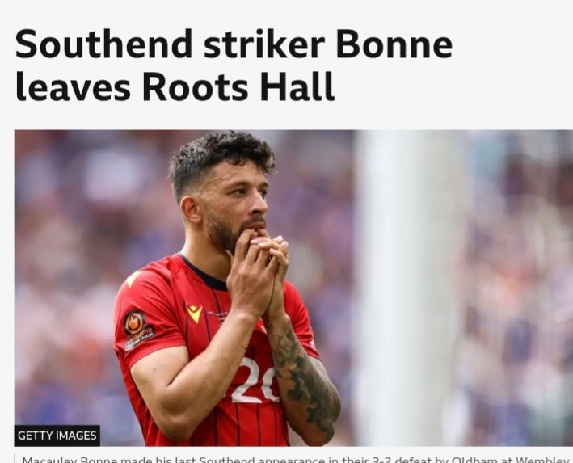Image resolution: width=573 pixels, height=463 pixels.
Task: Click the GETTY IMAGES credit label
Action: (57, 436)
